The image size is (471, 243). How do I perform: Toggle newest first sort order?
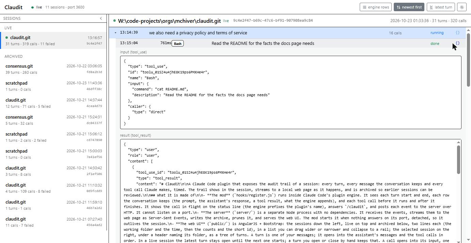pos(409,7)
